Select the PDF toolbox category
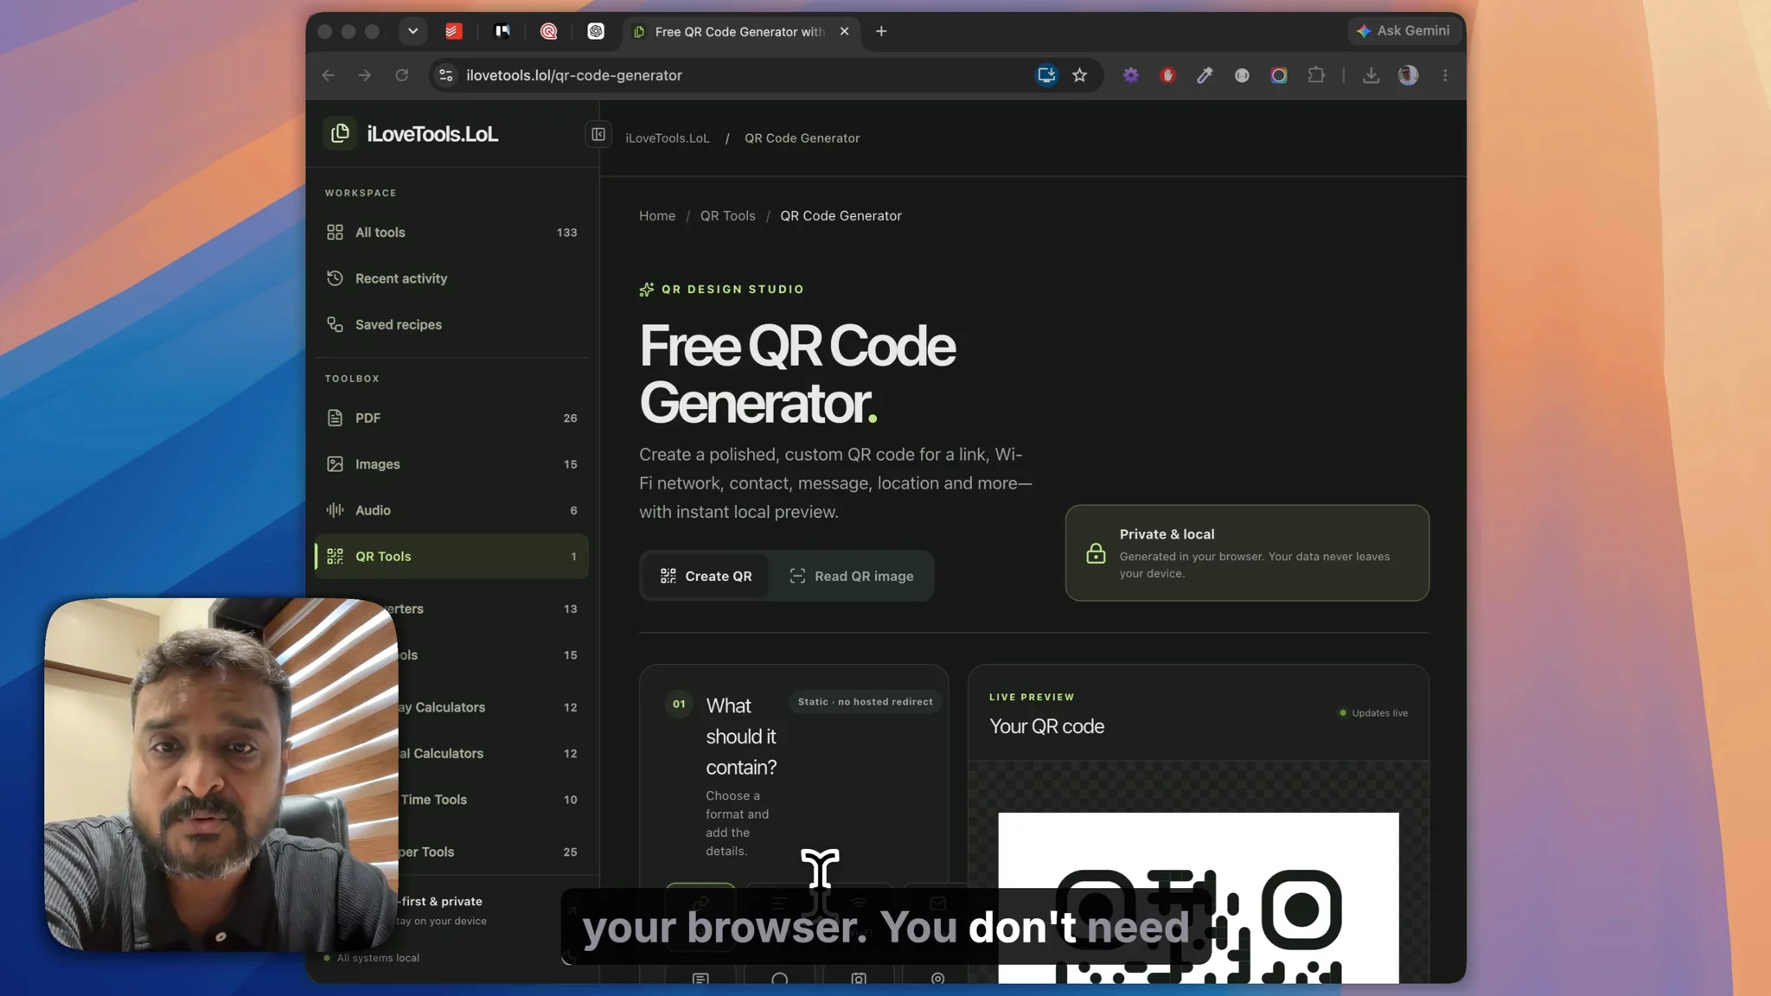The image size is (1771, 996). coord(451,418)
